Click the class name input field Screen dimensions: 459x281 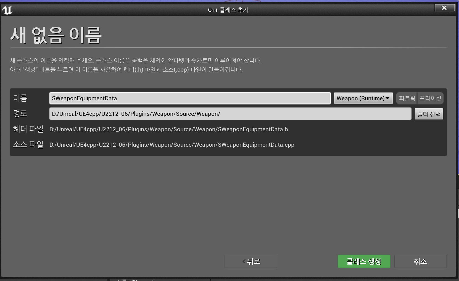point(190,98)
